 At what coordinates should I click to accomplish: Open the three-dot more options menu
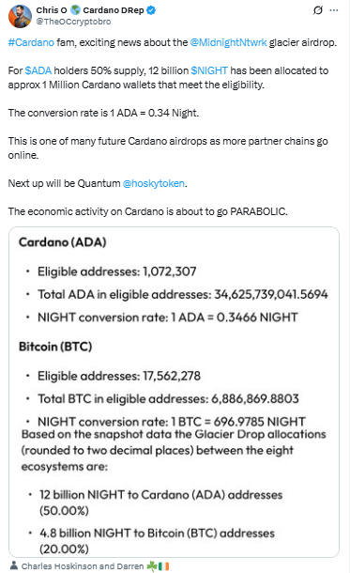(x=333, y=10)
